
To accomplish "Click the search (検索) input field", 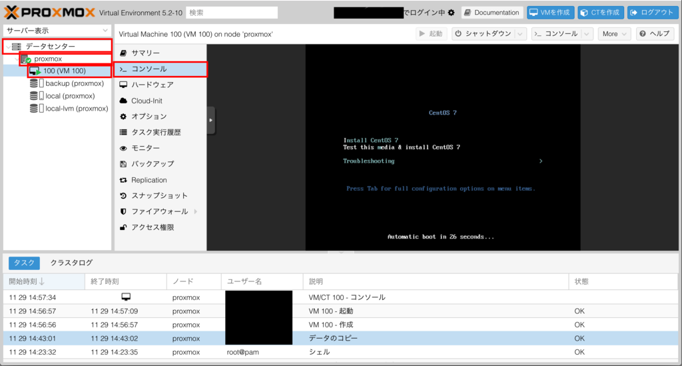I will coord(232,13).
